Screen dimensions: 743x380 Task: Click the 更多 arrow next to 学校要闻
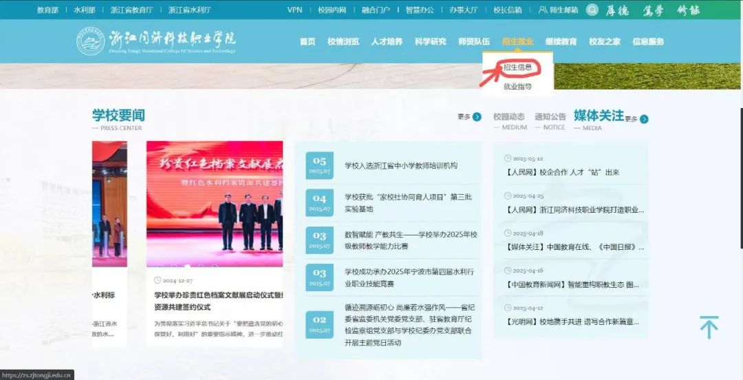coord(477,117)
